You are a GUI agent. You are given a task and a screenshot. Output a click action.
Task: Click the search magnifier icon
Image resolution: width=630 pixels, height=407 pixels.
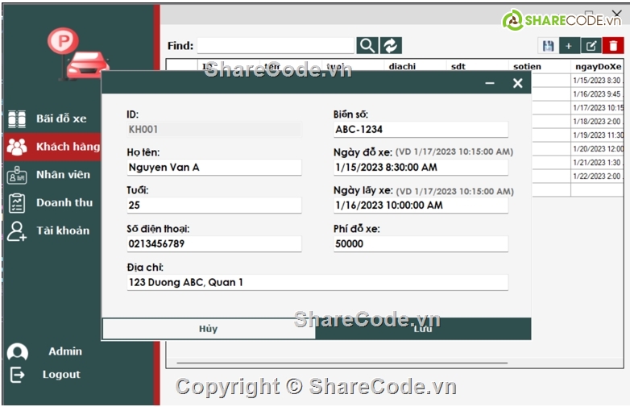[367, 46]
